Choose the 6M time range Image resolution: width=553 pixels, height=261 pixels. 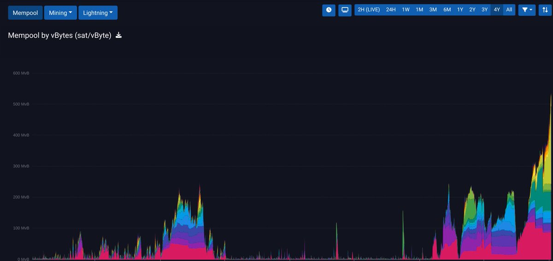pyautogui.click(x=447, y=10)
